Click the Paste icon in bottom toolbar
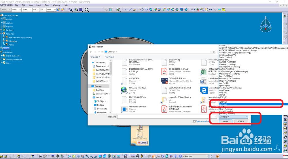This screenshot has height=159, width=288. [18, 156]
